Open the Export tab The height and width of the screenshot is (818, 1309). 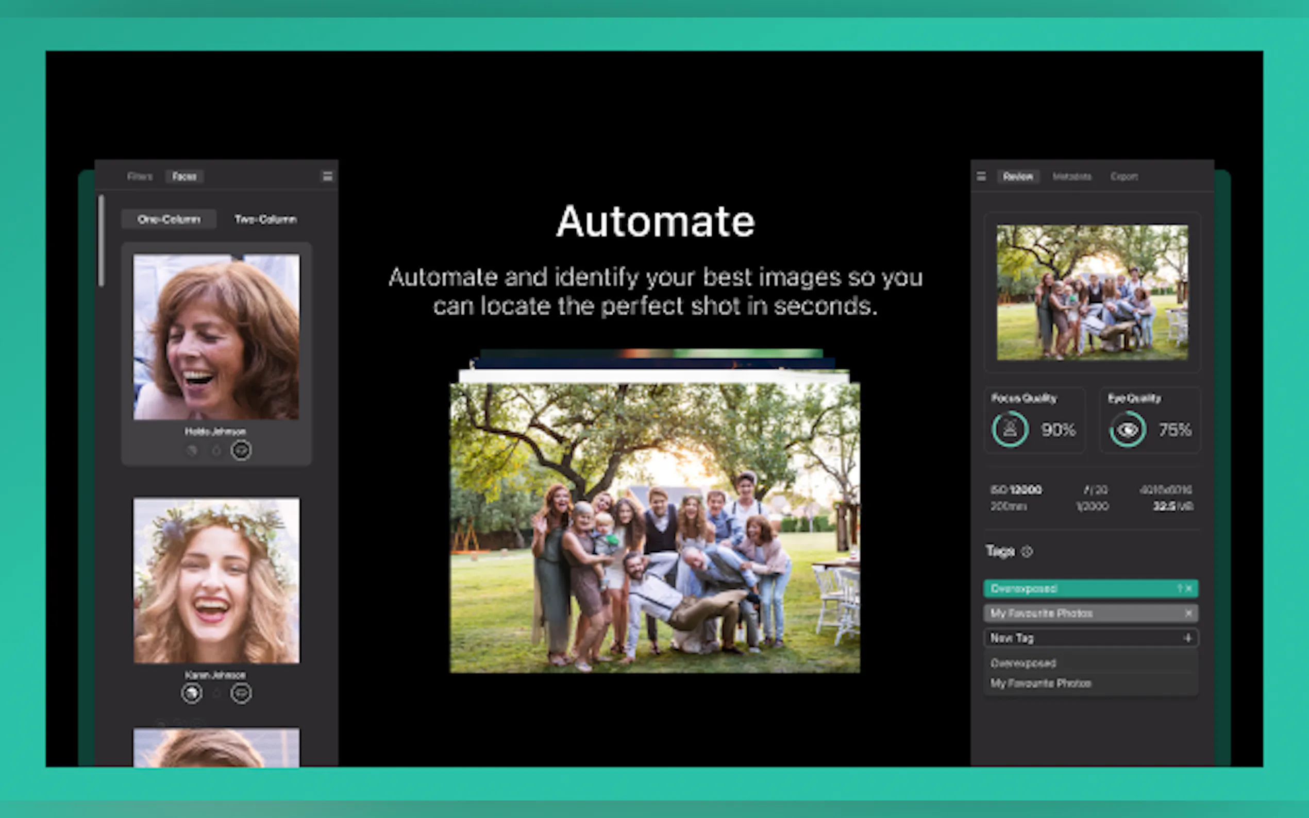(x=1124, y=176)
